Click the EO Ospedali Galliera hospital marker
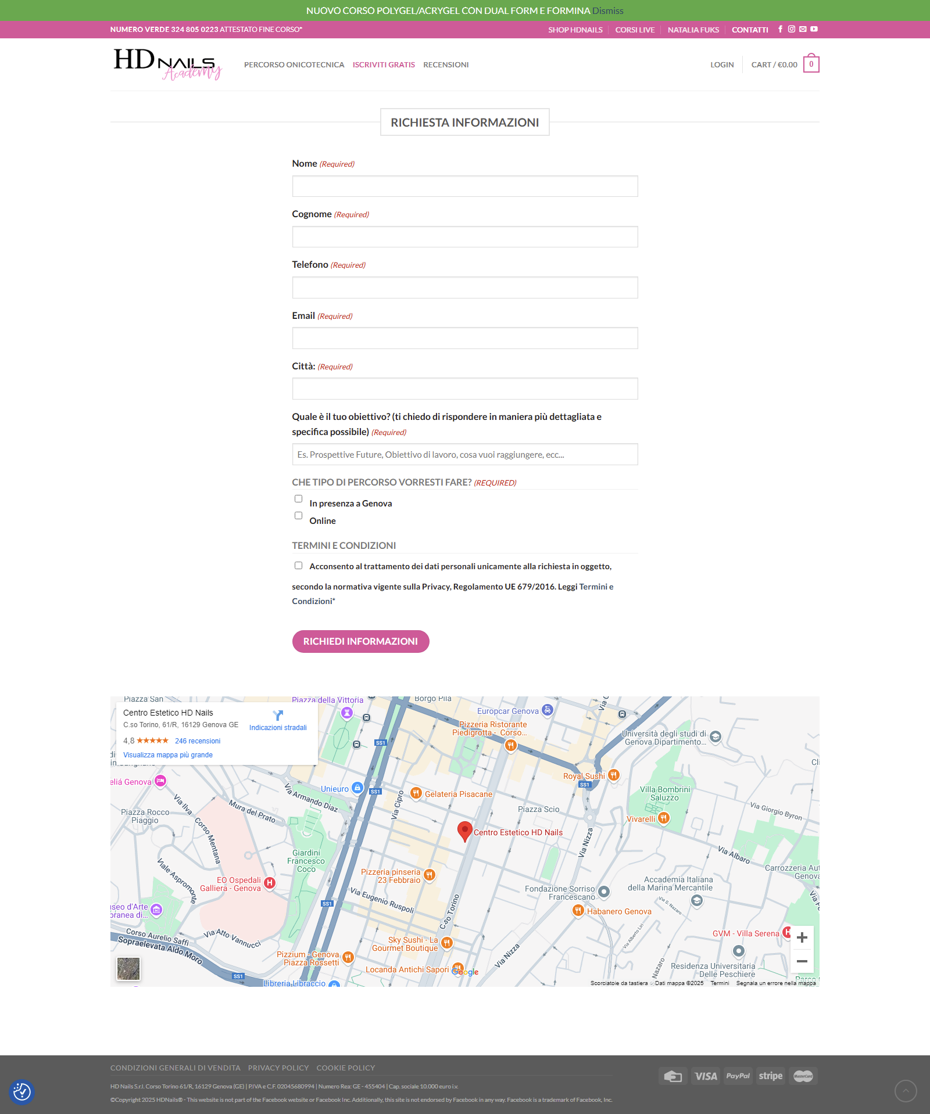The image size is (930, 1114). tap(270, 883)
